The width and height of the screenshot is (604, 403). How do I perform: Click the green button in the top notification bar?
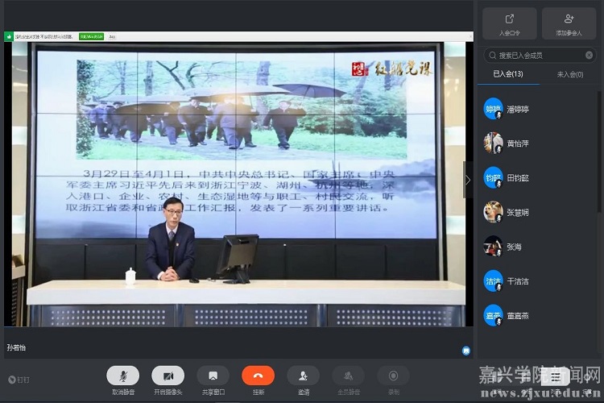click(x=91, y=35)
